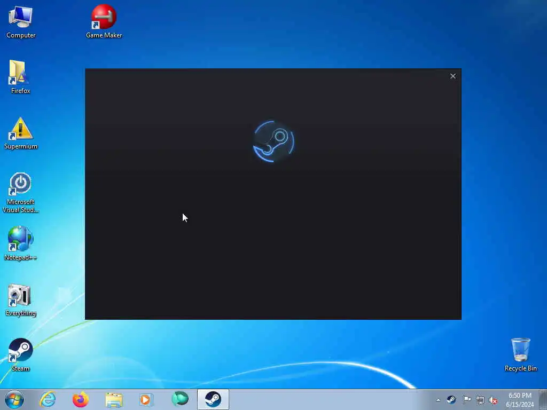This screenshot has height=410, width=547.
Task: Open the network status tray icon
Action: 480,400
